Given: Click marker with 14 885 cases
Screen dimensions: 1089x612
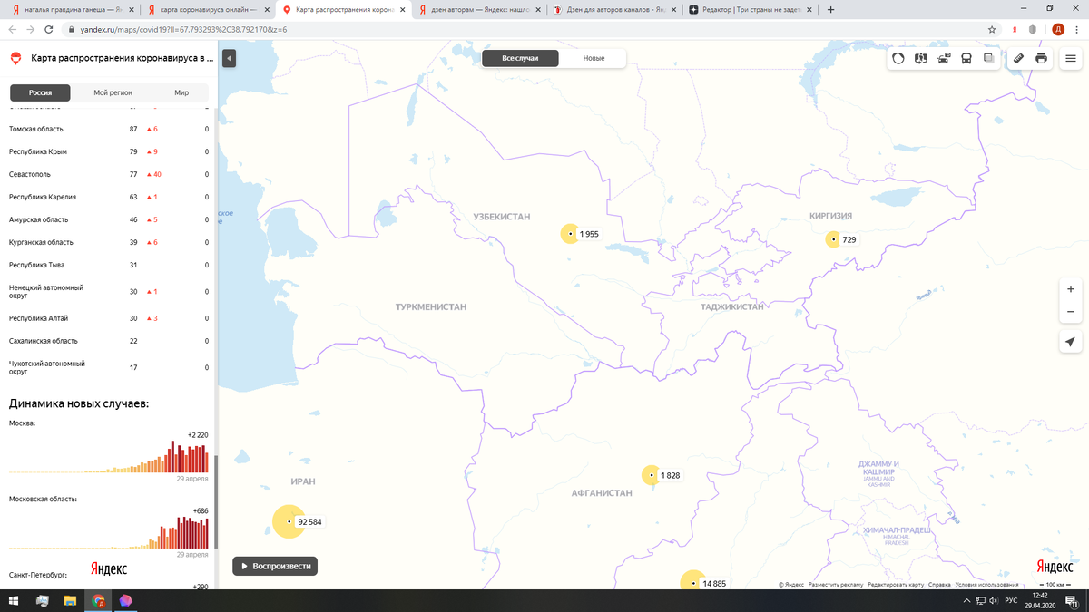Looking at the screenshot, I should [x=692, y=581].
